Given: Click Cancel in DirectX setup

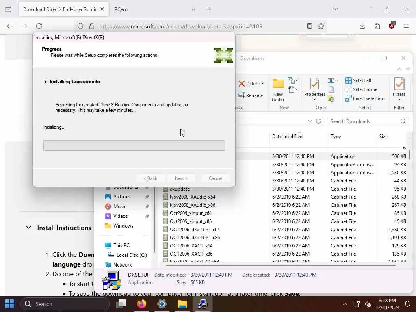Looking at the screenshot, I should point(215,178).
